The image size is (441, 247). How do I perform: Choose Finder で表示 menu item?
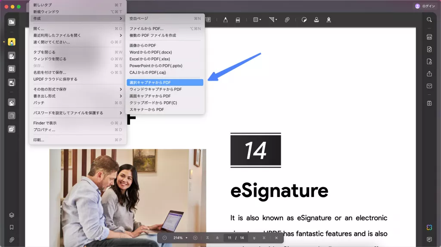tap(78, 123)
